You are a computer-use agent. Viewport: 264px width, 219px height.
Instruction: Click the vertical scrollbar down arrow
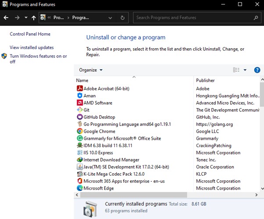coord(262,188)
